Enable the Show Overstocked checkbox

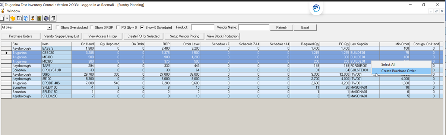point(57,27)
